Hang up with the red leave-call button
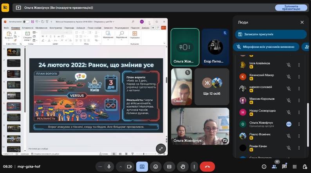Screen dimensions: 311x173 click(x=207, y=167)
